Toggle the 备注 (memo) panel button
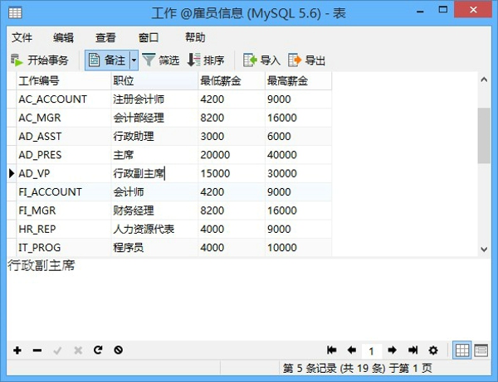Image resolution: width=498 pixels, height=382 pixels. pos(106,60)
